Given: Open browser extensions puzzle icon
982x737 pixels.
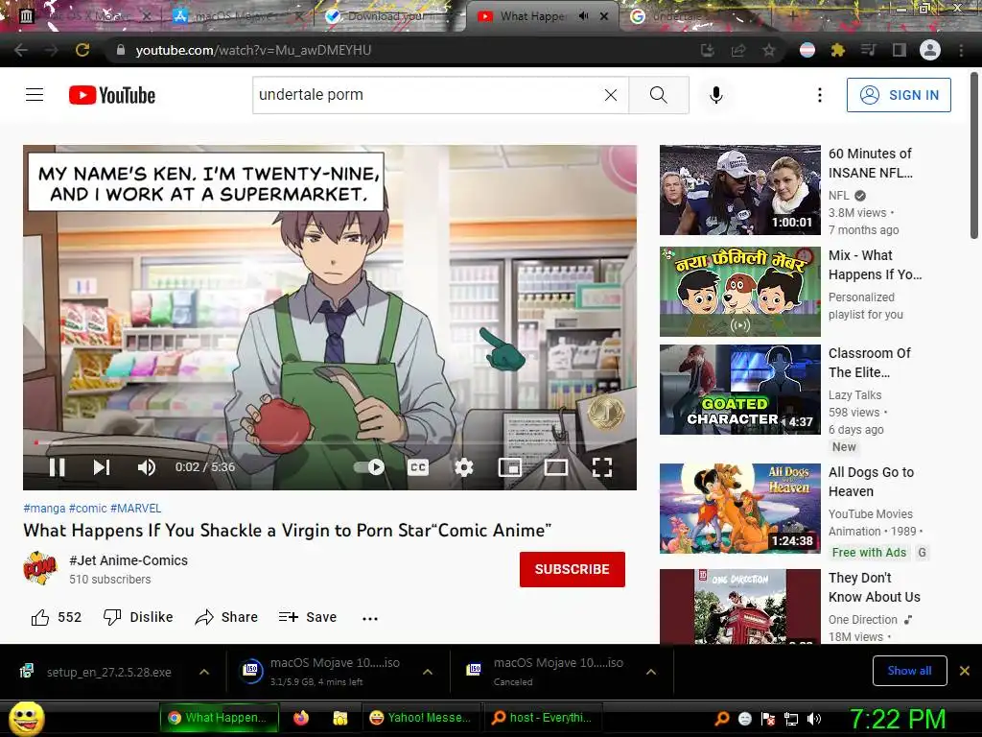Looking at the screenshot, I should point(837,50).
